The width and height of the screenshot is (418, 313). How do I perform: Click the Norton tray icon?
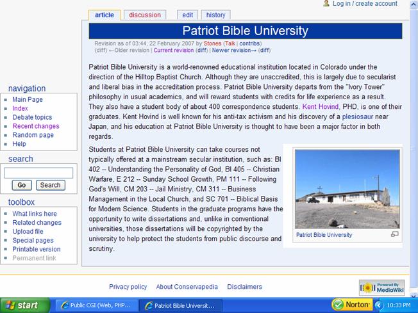[351, 305]
